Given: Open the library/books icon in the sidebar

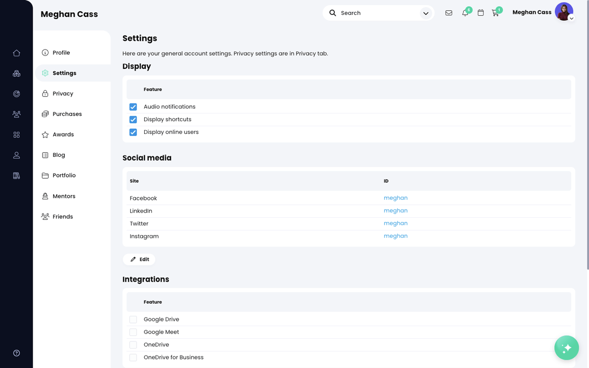Looking at the screenshot, I should pyautogui.click(x=16, y=175).
